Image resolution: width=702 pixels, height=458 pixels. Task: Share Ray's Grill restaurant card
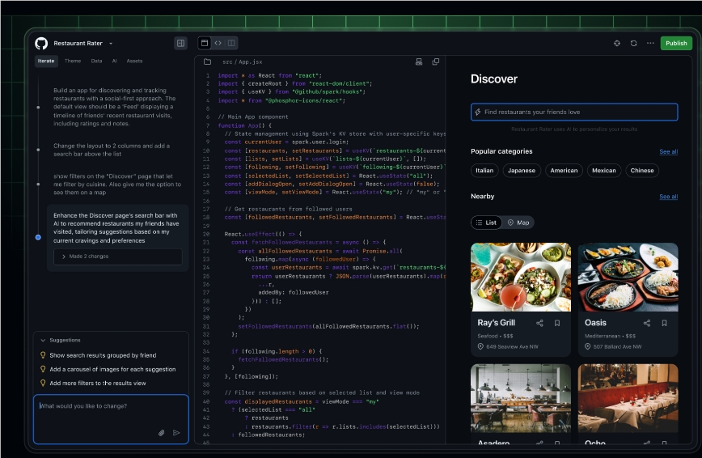point(539,323)
